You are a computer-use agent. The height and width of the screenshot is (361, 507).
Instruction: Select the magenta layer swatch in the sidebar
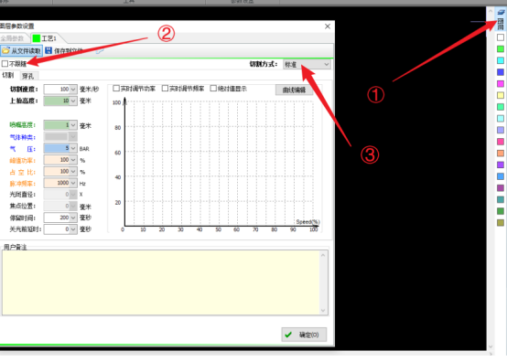pyautogui.click(x=501, y=84)
